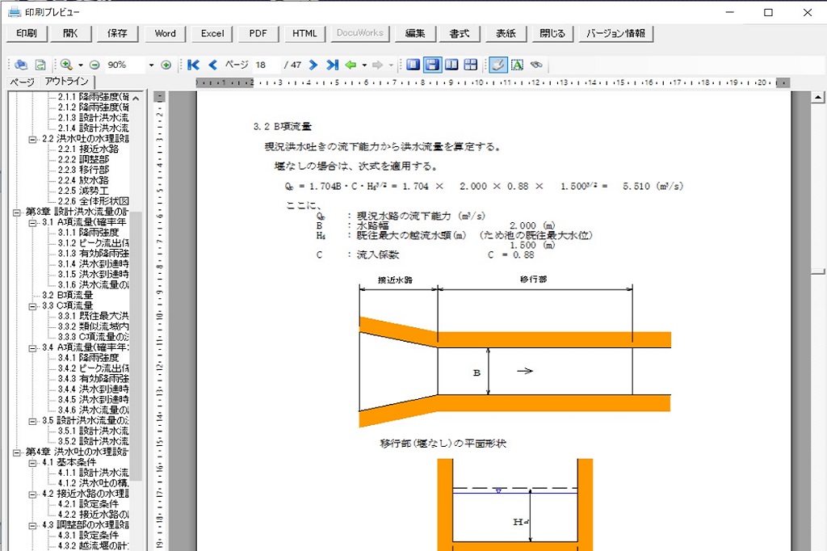
Task: Select outline item 2.2.5 減勢工
Action: (x=83, y=191)
